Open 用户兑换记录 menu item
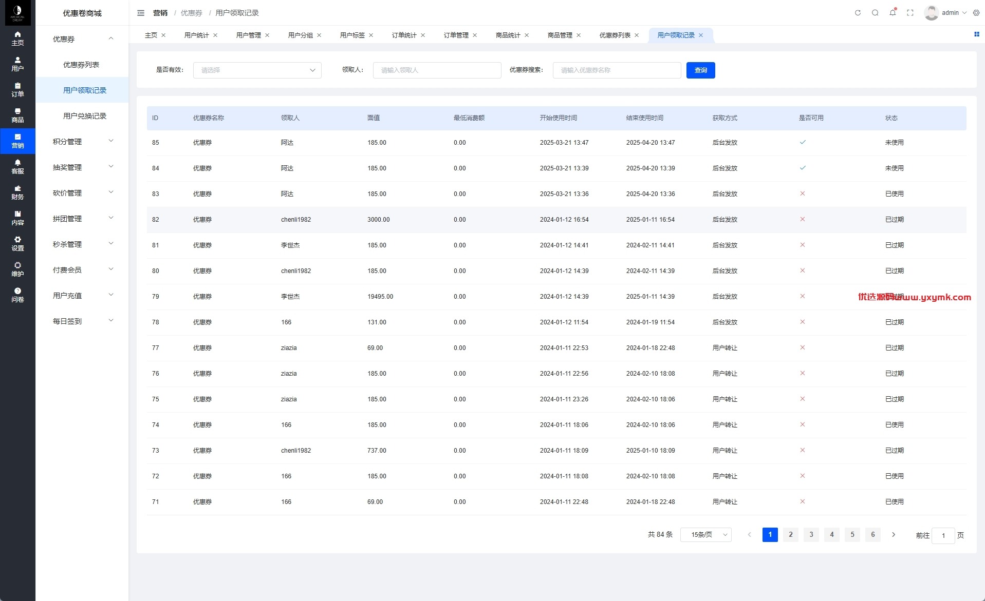Screen dimensions: 985x601 85,116
